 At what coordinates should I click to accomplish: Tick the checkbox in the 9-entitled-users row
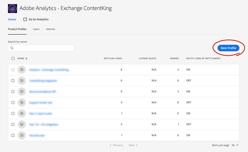[x=13, y=91]
